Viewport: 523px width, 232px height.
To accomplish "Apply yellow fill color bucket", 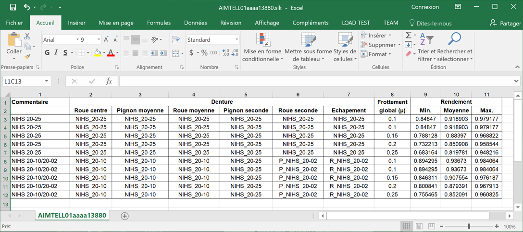I will click(98, 53).
